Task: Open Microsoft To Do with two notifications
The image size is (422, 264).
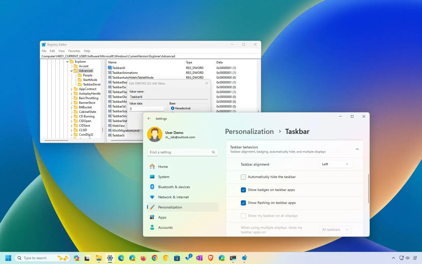Action: tap(188, 258)
